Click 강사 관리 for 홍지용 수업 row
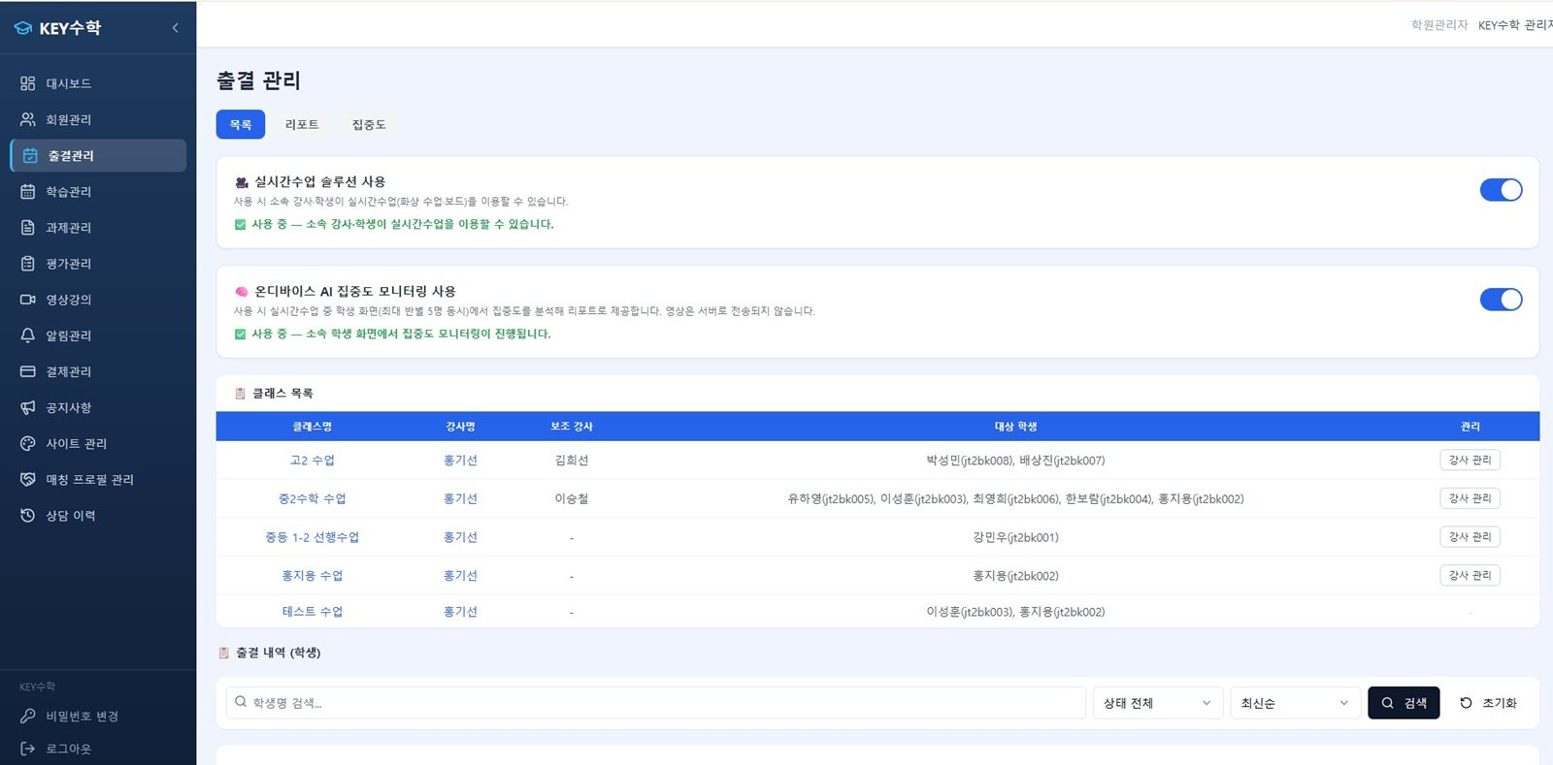1553x765 pixels. [x=1470, y=575]
